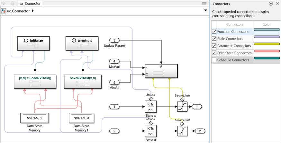Click the Color column header
281x143 pixels.
pyautogui.click(x=267, y=24)
